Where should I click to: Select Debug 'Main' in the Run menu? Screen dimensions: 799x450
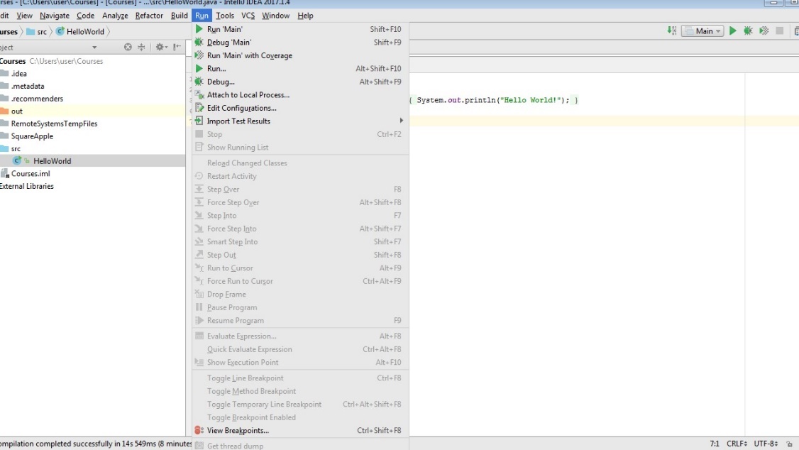point(228,43)
